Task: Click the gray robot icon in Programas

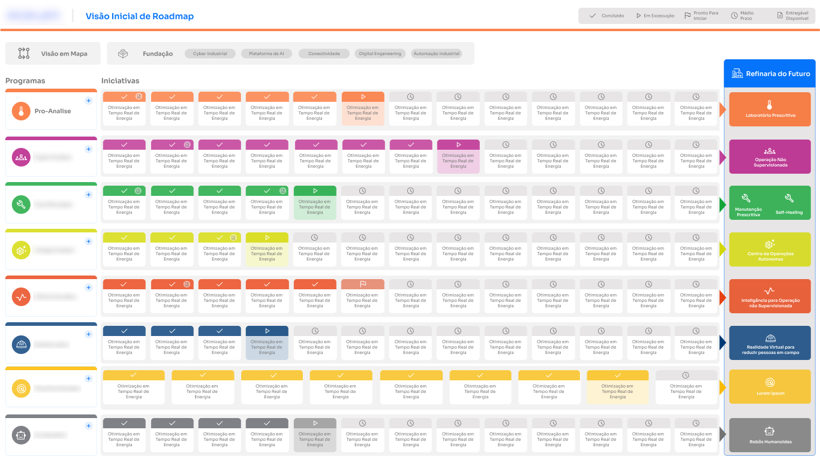Action: coord(21,435)
